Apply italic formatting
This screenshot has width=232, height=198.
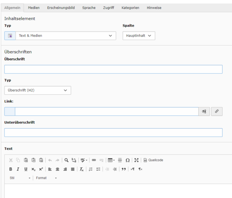pyautogui.click(x=18, y=169)
